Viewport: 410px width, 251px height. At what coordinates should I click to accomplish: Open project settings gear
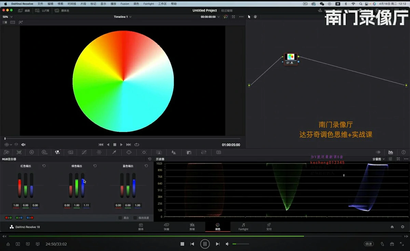coord(402,227)
